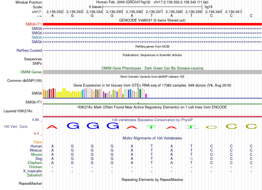Select the Zebrafish species row label

(34, 175)
